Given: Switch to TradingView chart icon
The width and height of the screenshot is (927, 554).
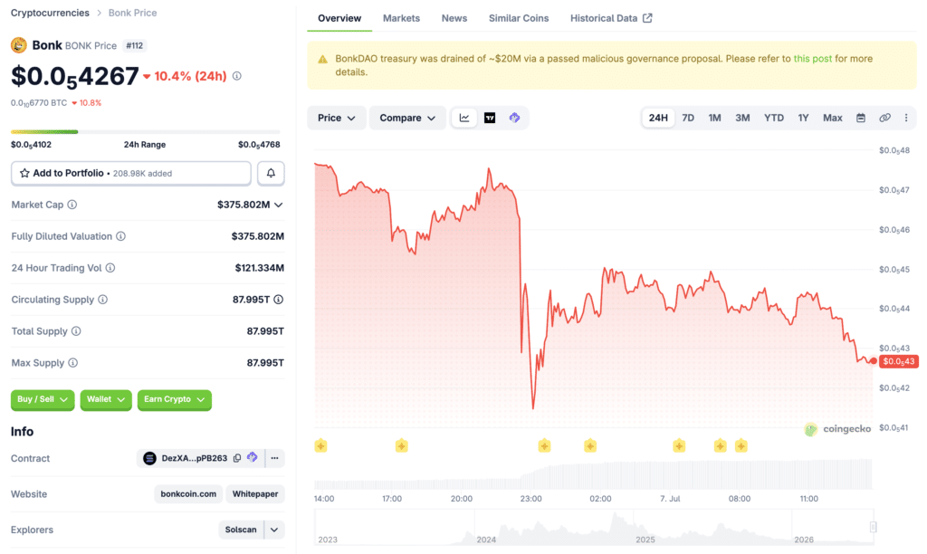Looking at the screenshot, I should (x=490, y=118).
